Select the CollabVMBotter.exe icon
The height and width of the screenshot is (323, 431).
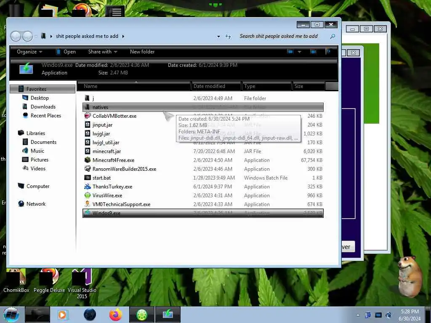(x=87, y=116)
